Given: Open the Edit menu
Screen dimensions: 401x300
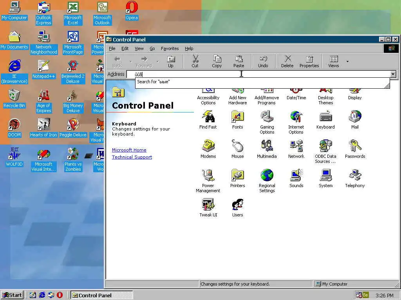Looking at the screenshot, I should (x=125, y=48).
